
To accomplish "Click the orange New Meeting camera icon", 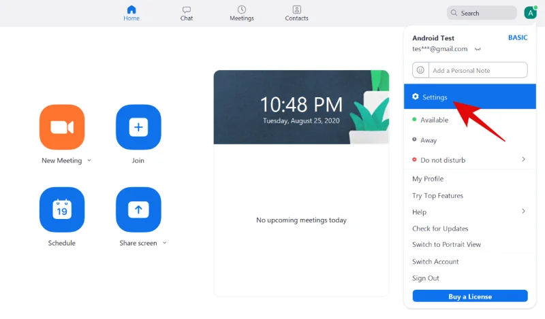I will tap(62, 127).
